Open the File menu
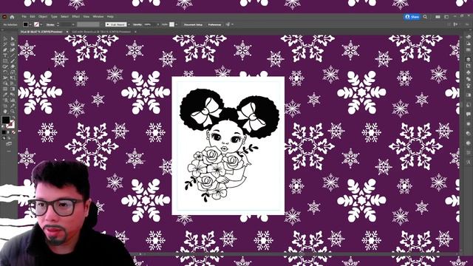 (x=24, y=16)
